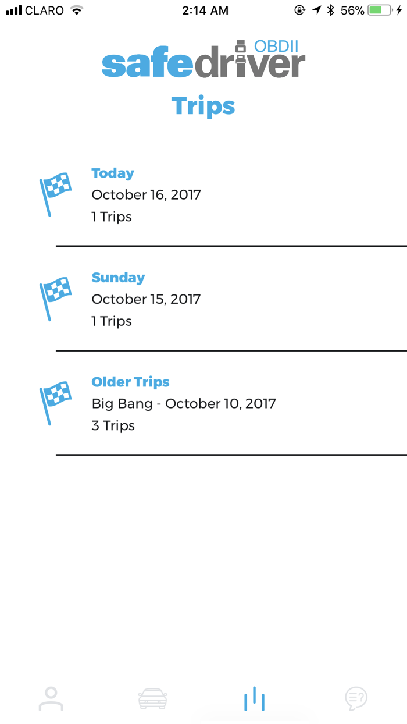Expand the Older Trips heading
The width and height of the screenshot is (407, 724).
pos(130,382)
